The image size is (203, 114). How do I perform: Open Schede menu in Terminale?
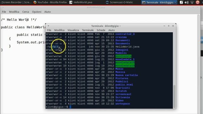point(101,30)
